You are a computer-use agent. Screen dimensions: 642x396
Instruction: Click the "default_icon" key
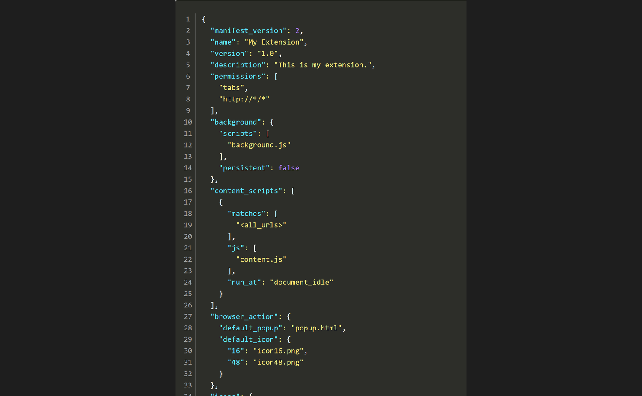[248, 339]
